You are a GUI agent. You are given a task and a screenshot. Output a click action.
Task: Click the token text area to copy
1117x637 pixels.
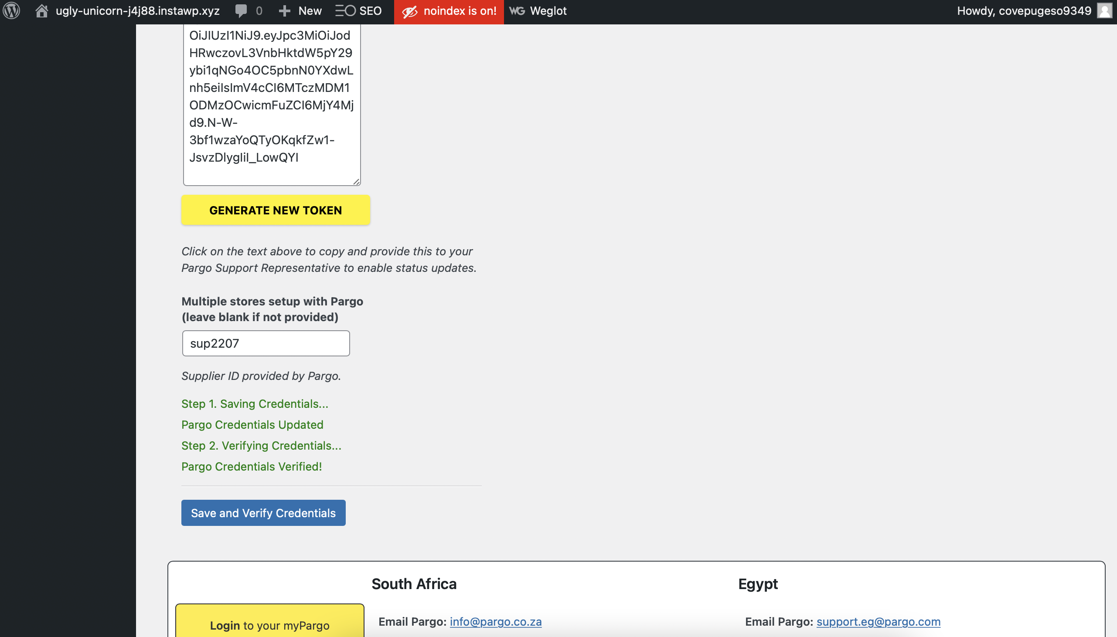(x=272, y=104)
